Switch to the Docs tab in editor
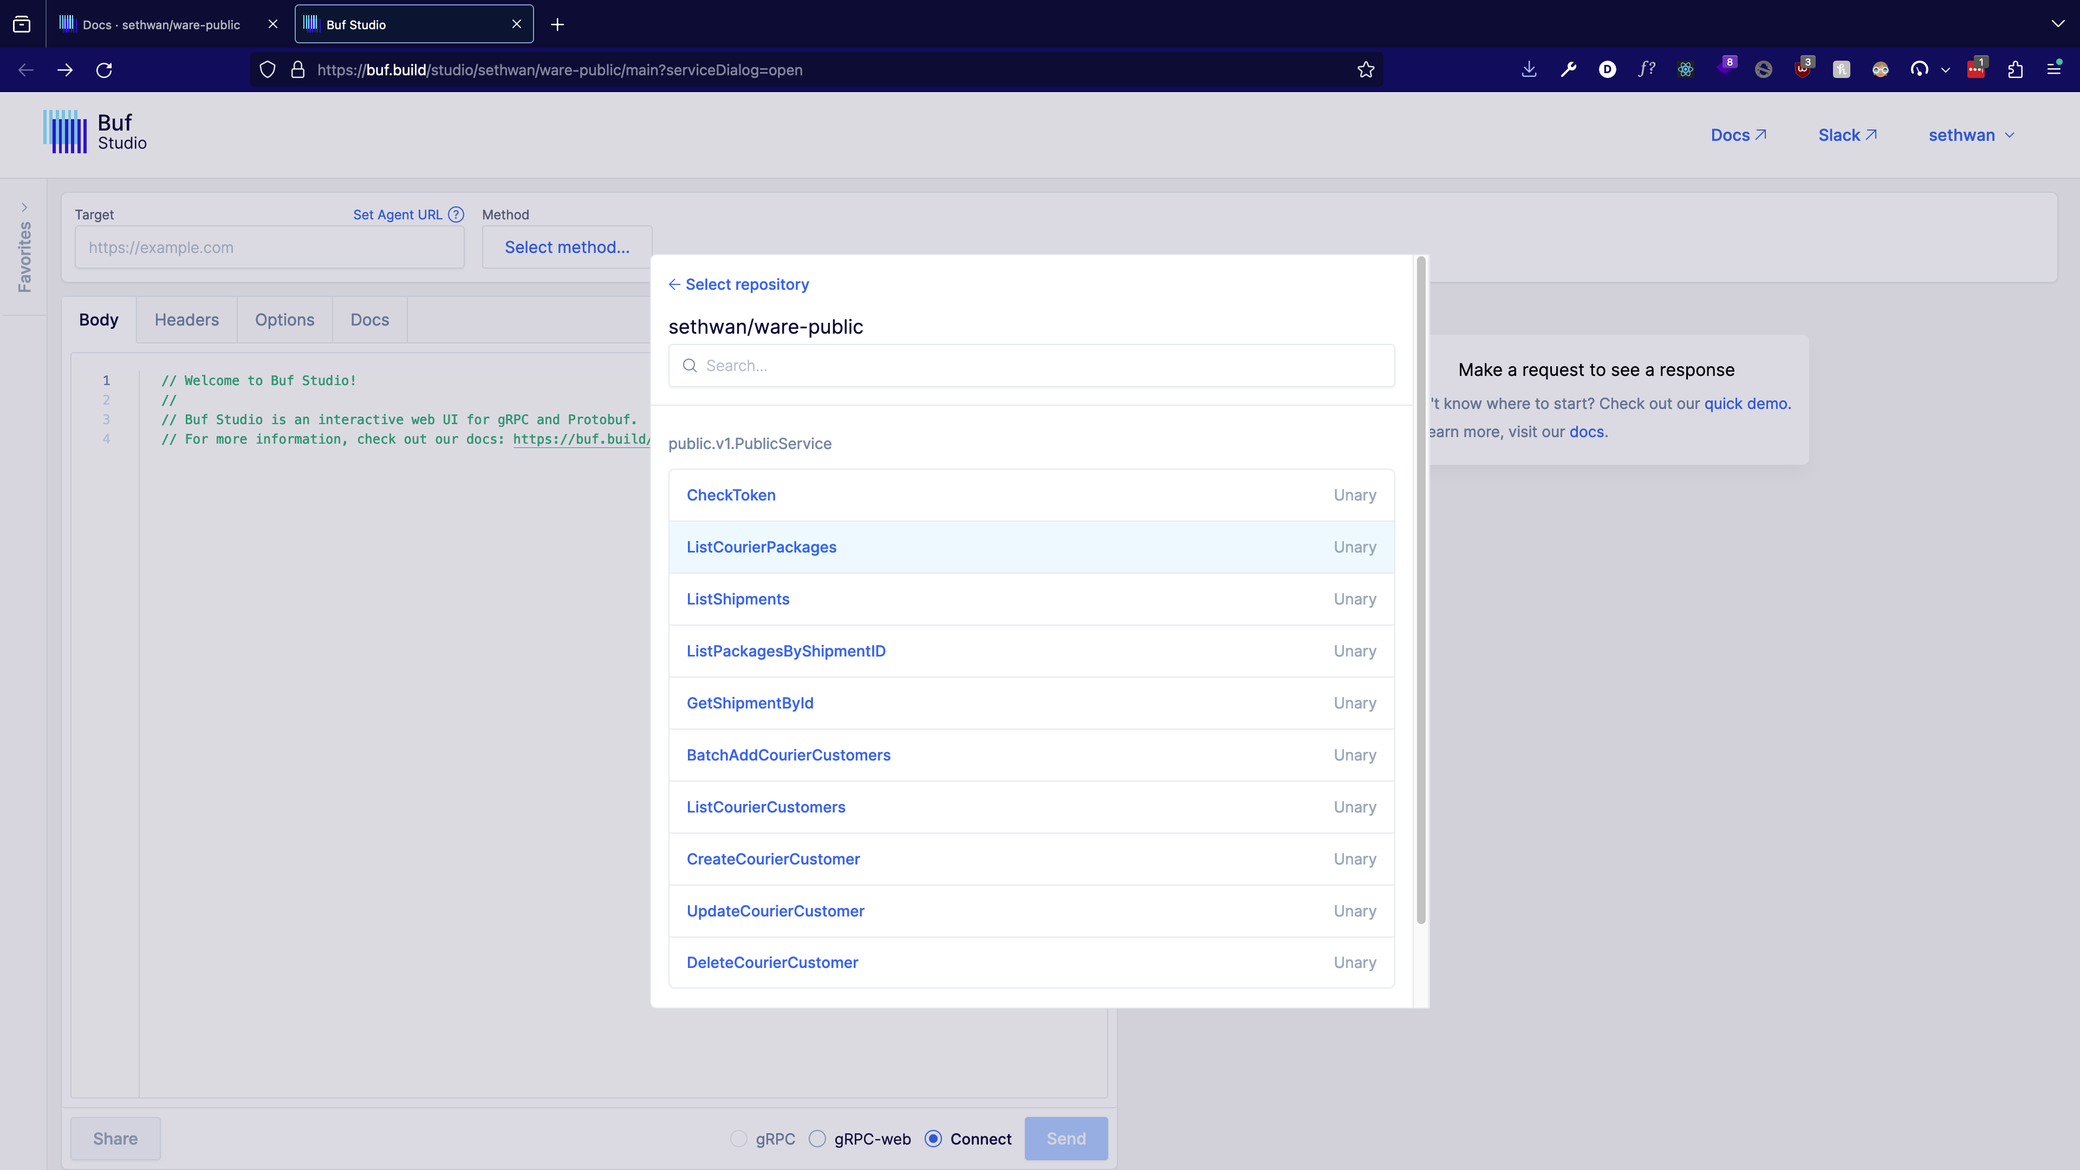This screenshot has width=2080, height=1170. tap(370, 320)
